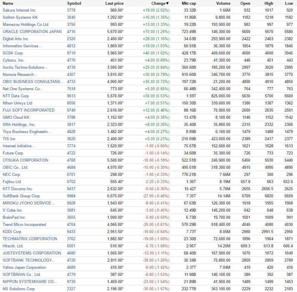The width and height of the screenshot is (297, 292).
Task: Open TIS Inc link
Action: [9, 139]
